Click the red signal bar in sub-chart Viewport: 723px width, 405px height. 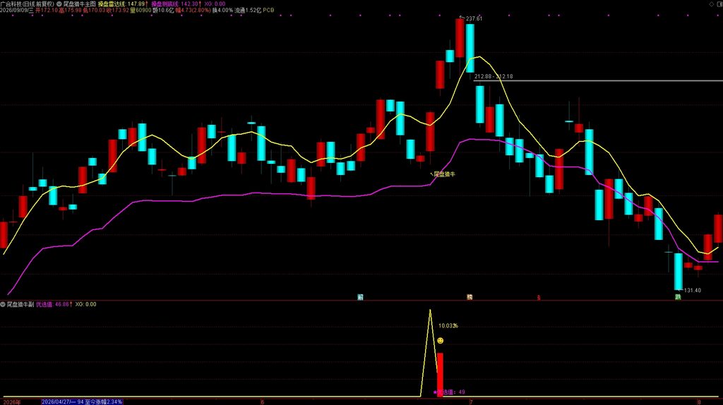[x=440, y=375]
